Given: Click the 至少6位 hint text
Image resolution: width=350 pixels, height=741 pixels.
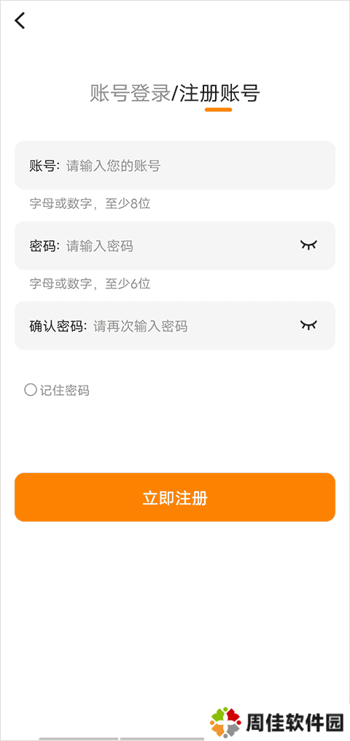Looking at the screenshot, I should (128, 283).
